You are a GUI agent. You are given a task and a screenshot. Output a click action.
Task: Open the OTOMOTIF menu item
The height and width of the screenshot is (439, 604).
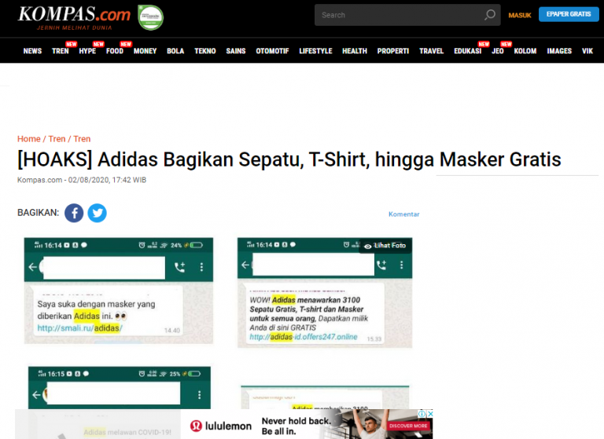[x=272, y=51]
